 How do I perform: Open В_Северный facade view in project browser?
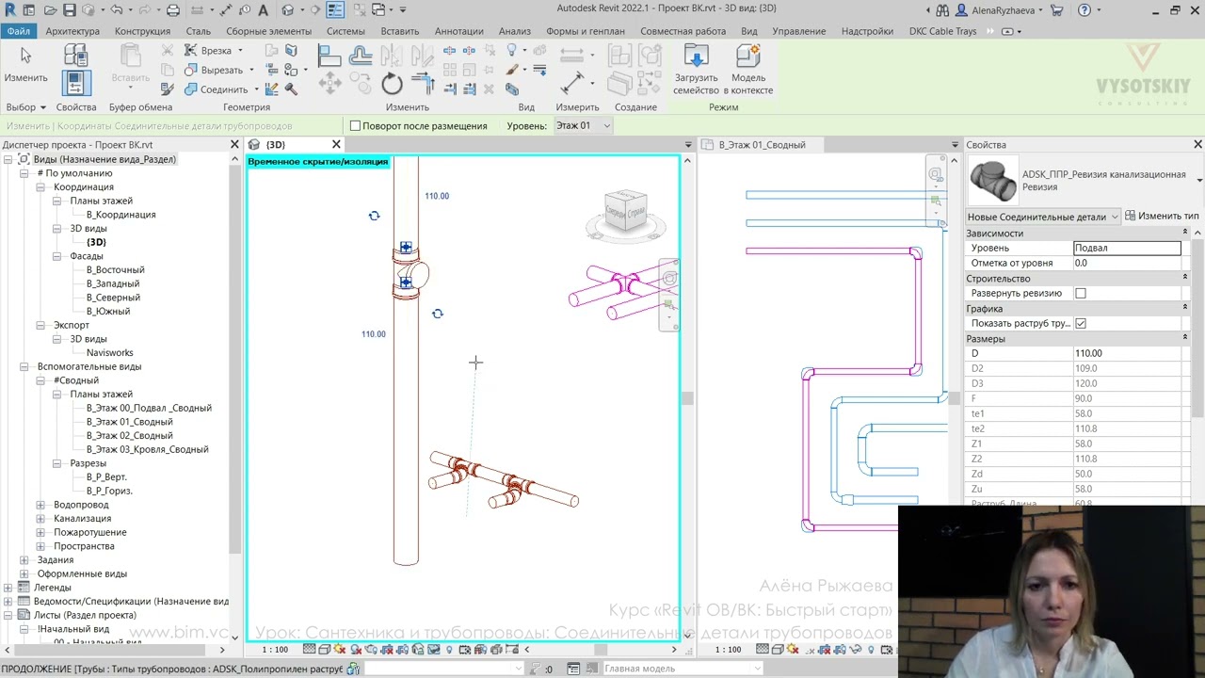113,298
